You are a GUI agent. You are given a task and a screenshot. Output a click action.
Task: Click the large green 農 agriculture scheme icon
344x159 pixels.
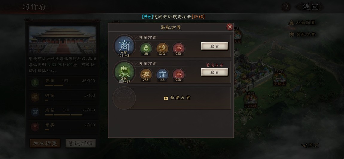[x=124, y=72]
